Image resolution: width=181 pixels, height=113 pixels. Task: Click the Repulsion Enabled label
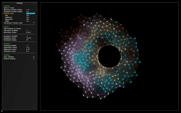(11, 36)
